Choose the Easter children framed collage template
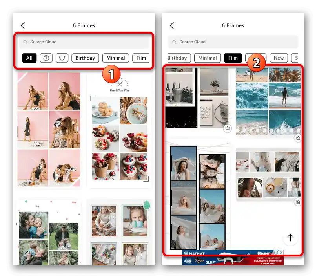This screenshot has height=278, width=317. point(120,233)
